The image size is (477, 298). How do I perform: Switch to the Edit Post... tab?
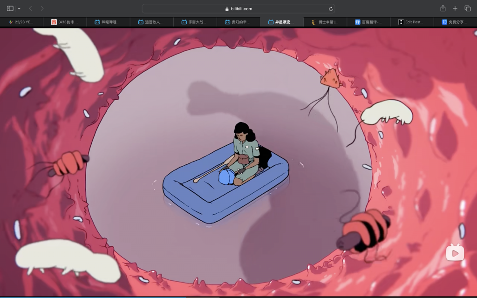[412, 22]
